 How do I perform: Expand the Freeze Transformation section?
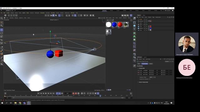138,82
